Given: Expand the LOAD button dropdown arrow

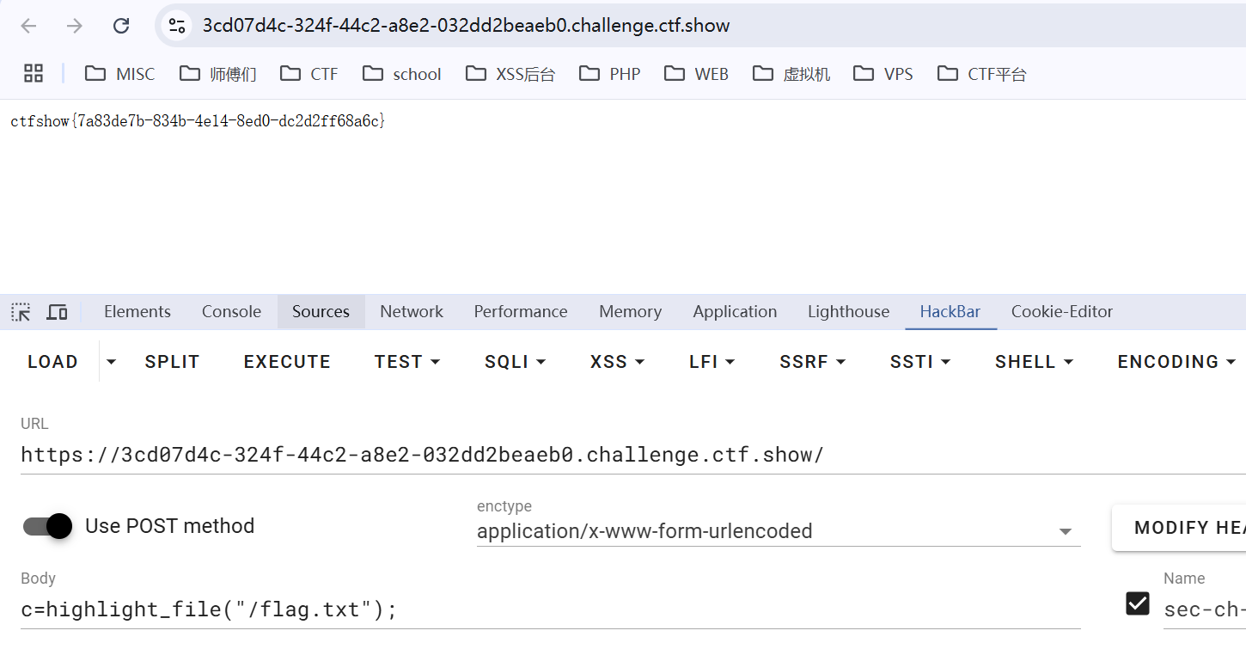Looking at the screenshot, I should point(111,362).
